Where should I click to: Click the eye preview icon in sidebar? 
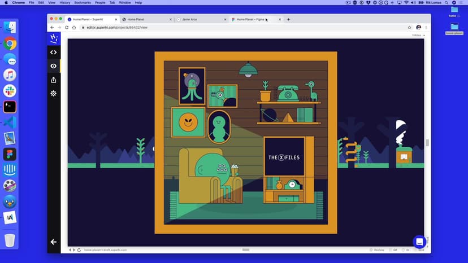click(54, 66)
